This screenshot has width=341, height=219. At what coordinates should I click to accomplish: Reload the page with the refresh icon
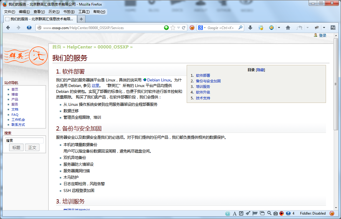(x=184, y=28)
